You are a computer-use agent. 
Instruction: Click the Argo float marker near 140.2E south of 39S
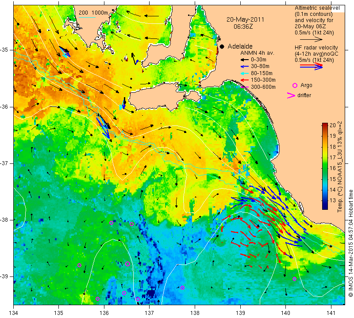(x=294, y=279)
